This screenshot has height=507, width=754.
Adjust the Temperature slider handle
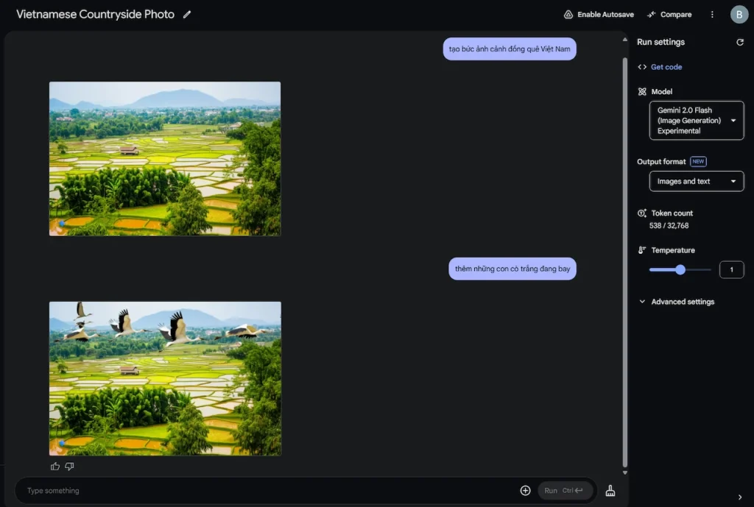[x=680, y=269]
